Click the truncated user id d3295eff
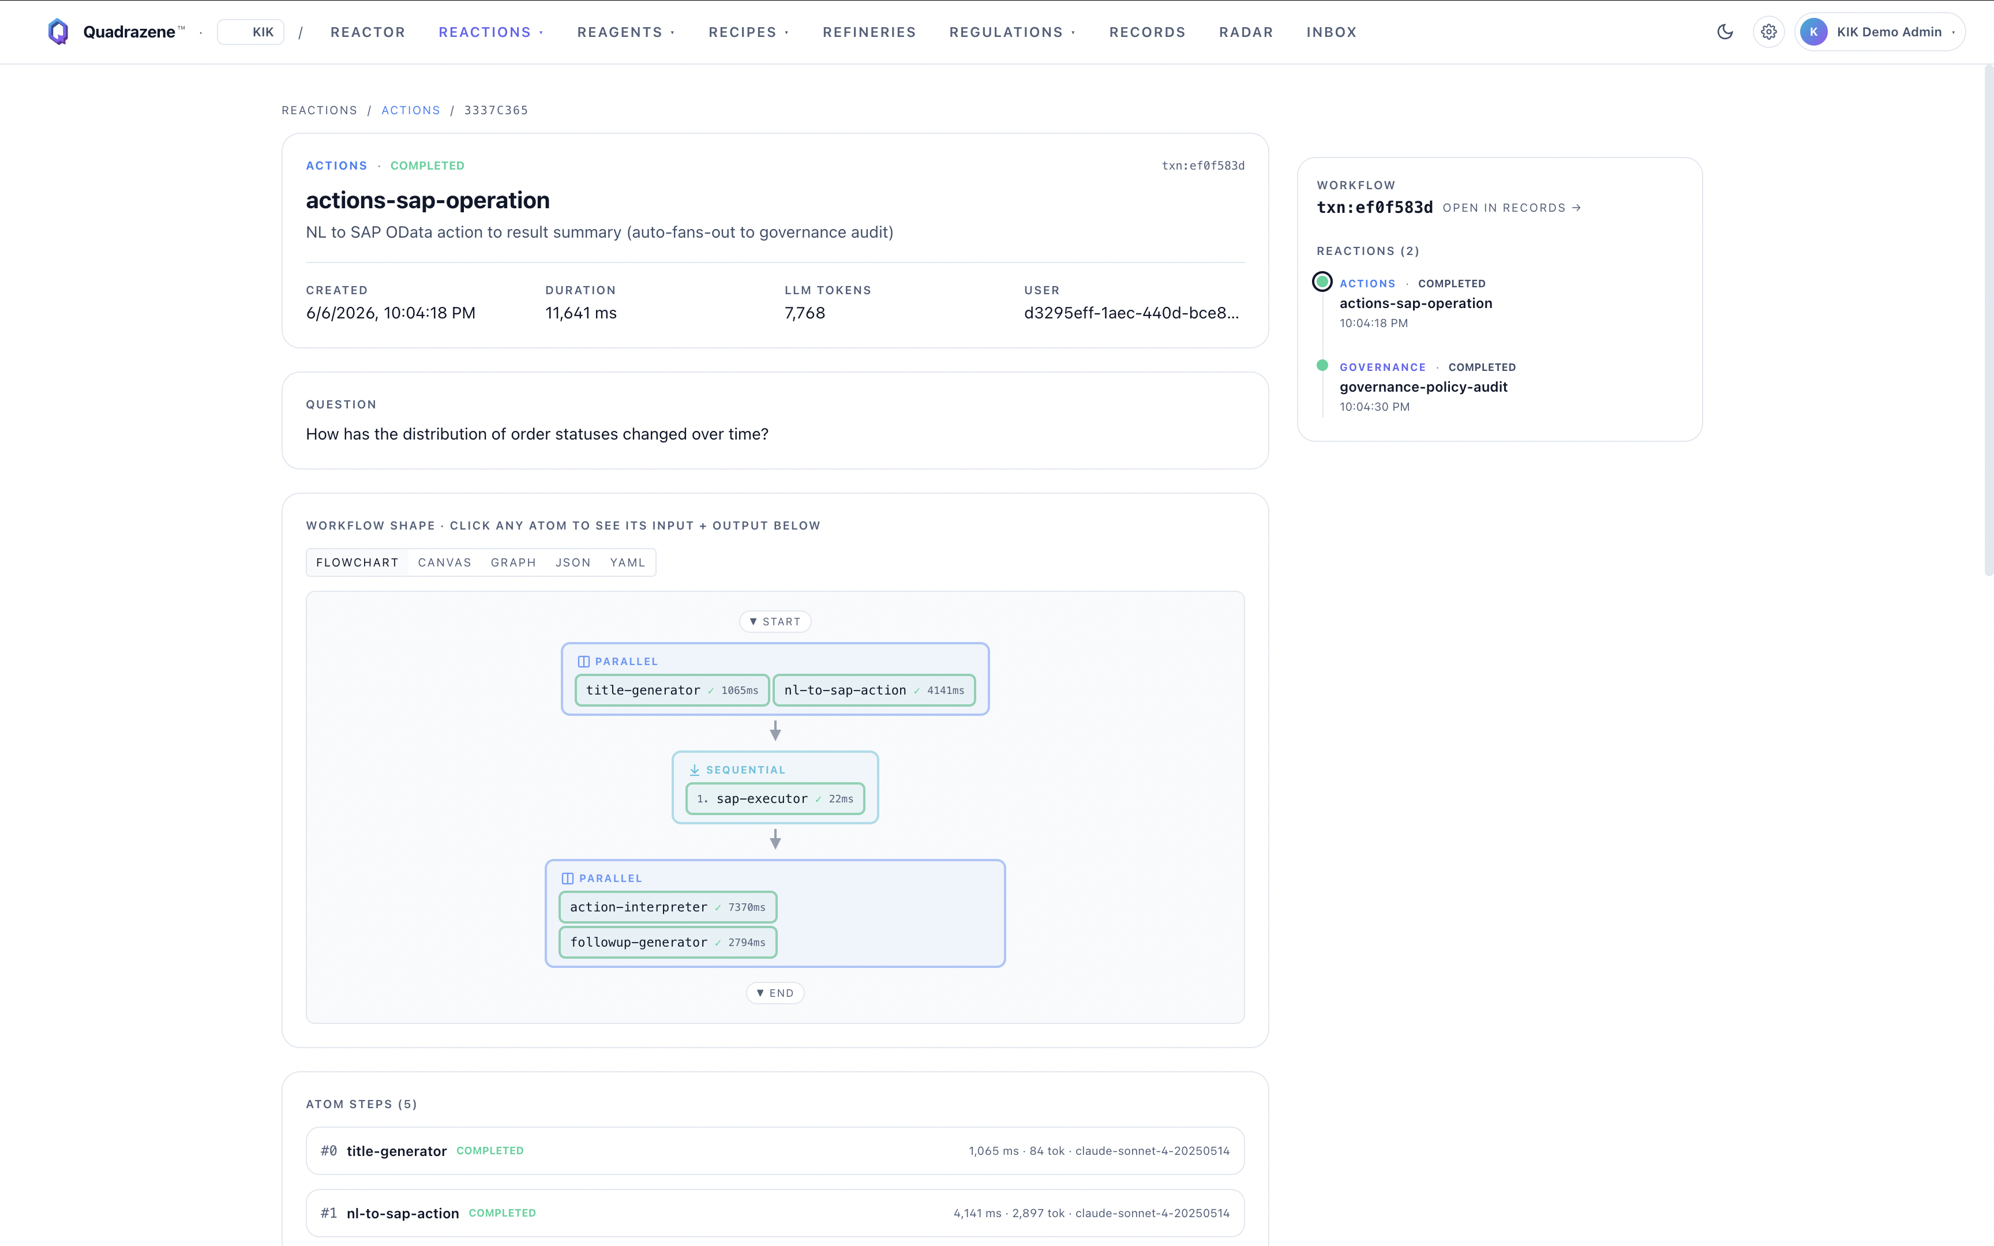Viewport: 1994px width, 1246px height. [1130, 312]
